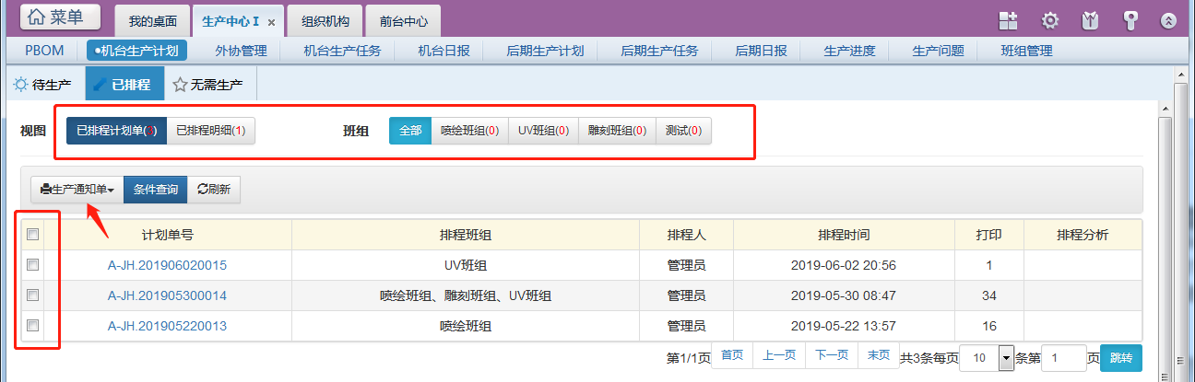1195x382 pixels.
Task: Select 机台生产计划 menu item
Action: pos(136,51)
